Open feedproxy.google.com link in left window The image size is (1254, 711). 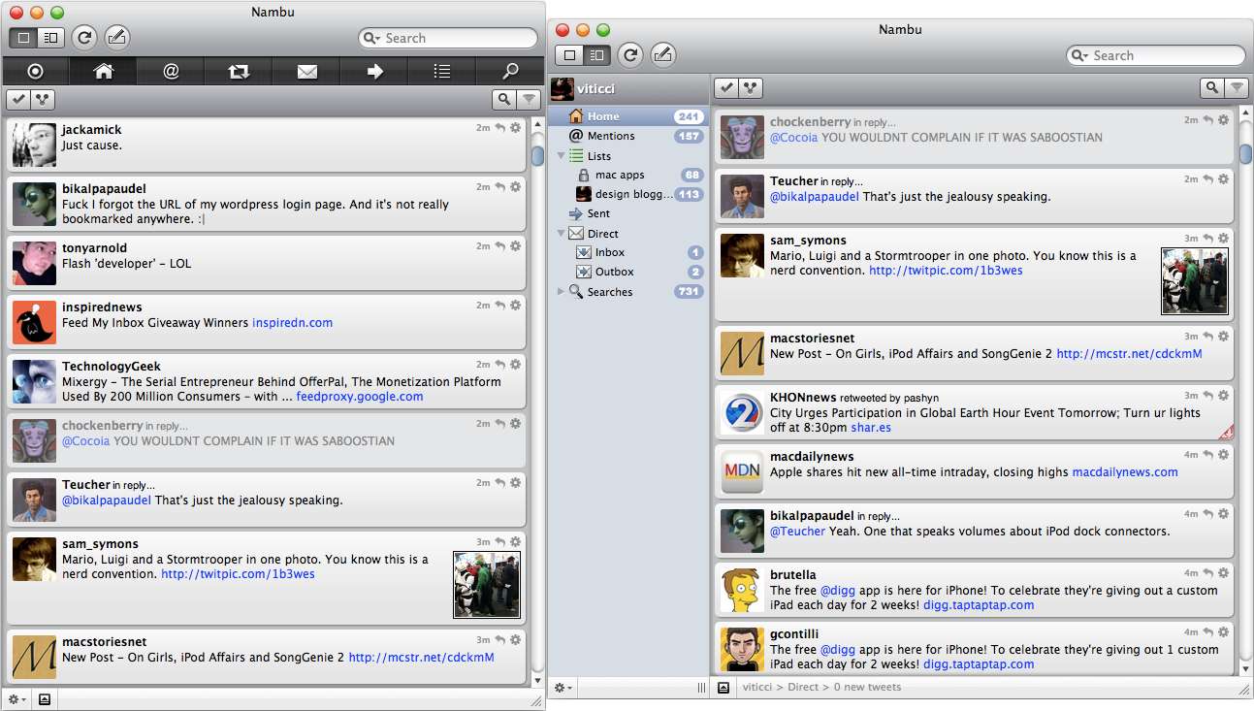point(360,396)
